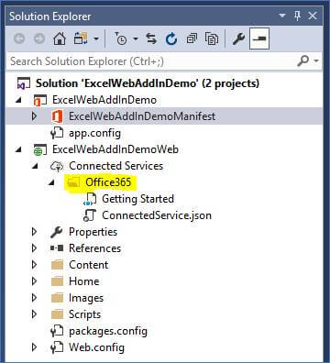The width and height of the screenshot is (330, 363).
Task: Expand the References node
Action: 34,248
